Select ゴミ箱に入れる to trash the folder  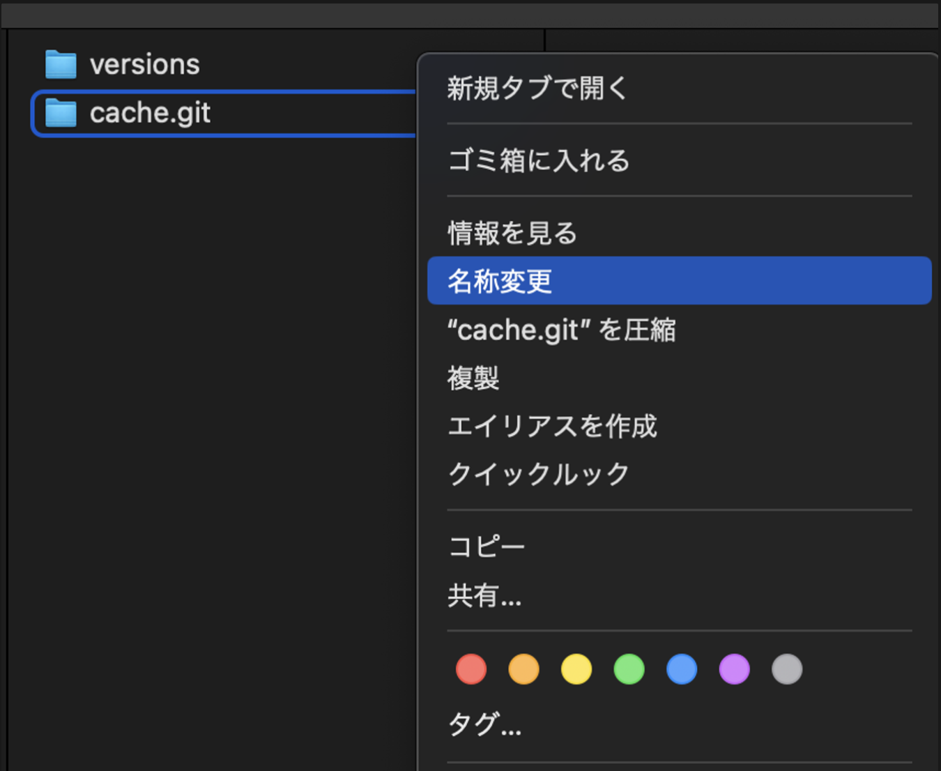(x=538, y=160)
